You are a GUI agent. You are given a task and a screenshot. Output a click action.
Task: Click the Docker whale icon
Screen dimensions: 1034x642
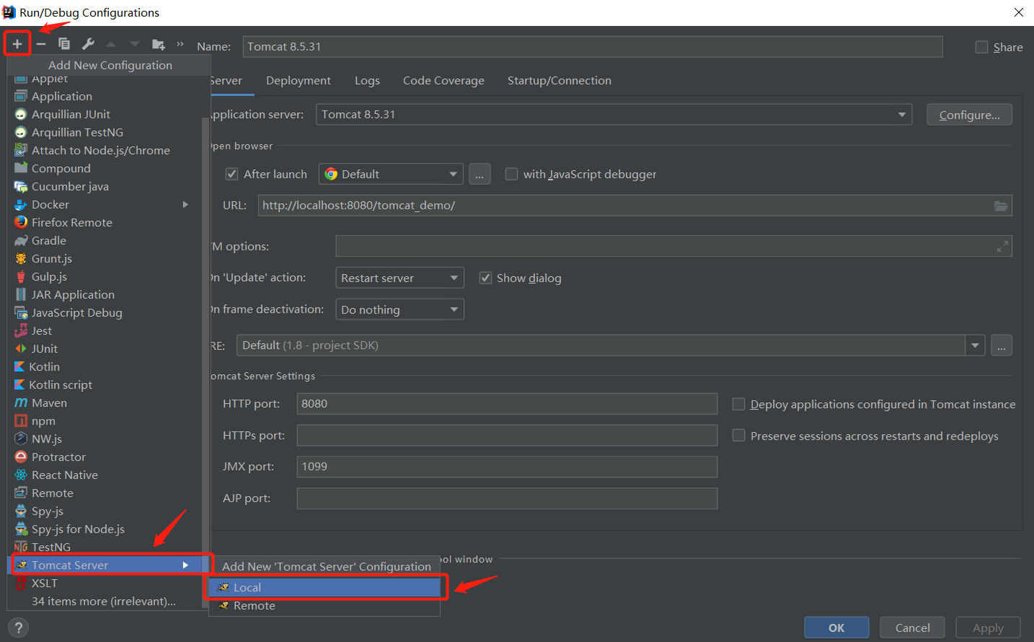coord(21,205)
